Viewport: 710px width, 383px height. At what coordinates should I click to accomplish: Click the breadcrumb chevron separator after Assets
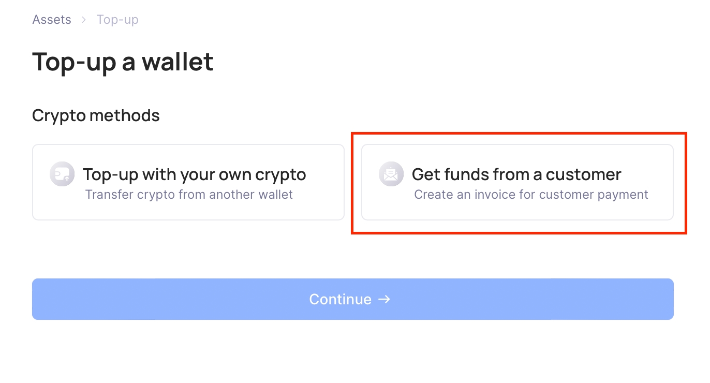coord(84,20)
